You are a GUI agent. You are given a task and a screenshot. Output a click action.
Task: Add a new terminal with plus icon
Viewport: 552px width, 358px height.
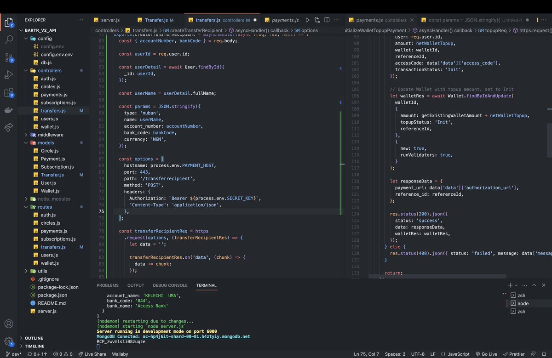[510, 285]
